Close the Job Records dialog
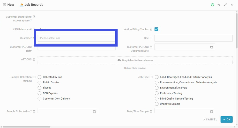The width and height of the screenshot is (238, 128). coord(232,5)
